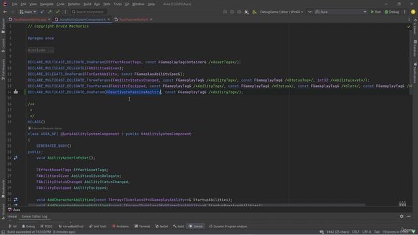Screen dimensions: 418x235
Task: Open the Tools menu
Action: pos(118,4)
